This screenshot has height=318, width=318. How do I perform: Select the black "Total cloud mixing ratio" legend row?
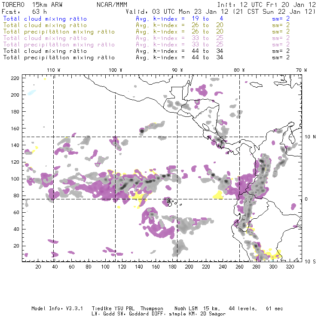pos(146,51)
